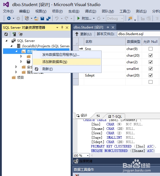
Task: Click the Navigate Backward toolbar arrow
Action: pos(9,18)
